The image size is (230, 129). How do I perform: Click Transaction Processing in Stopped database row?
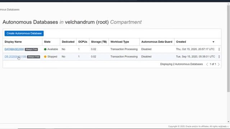(x=124, y=57)
